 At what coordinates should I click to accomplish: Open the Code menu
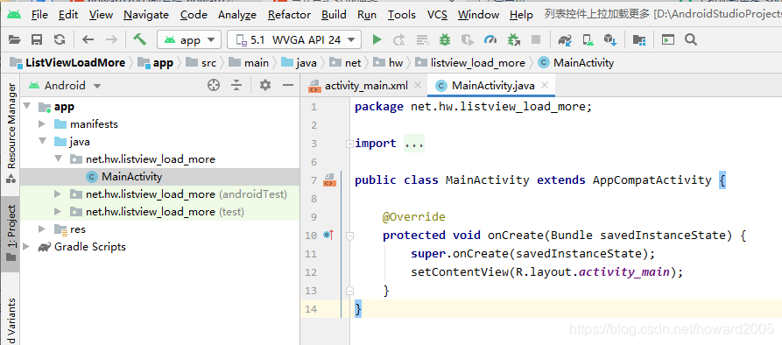click(x=194, y=15)
